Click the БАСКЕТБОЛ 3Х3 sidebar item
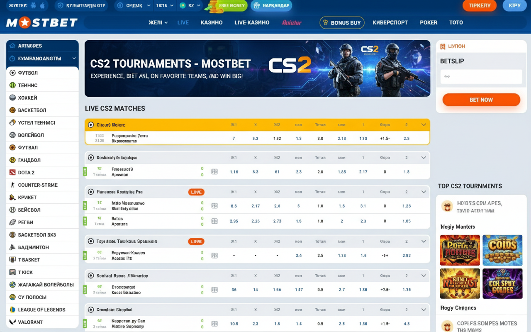This screenshot has height=332, width=531. click(x=42, y=234)
